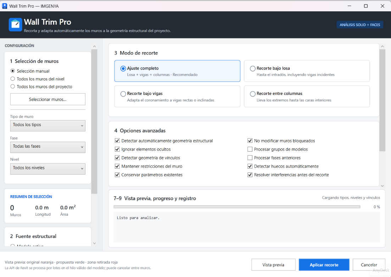Click the Aplicar recorte button

point(324,265)
